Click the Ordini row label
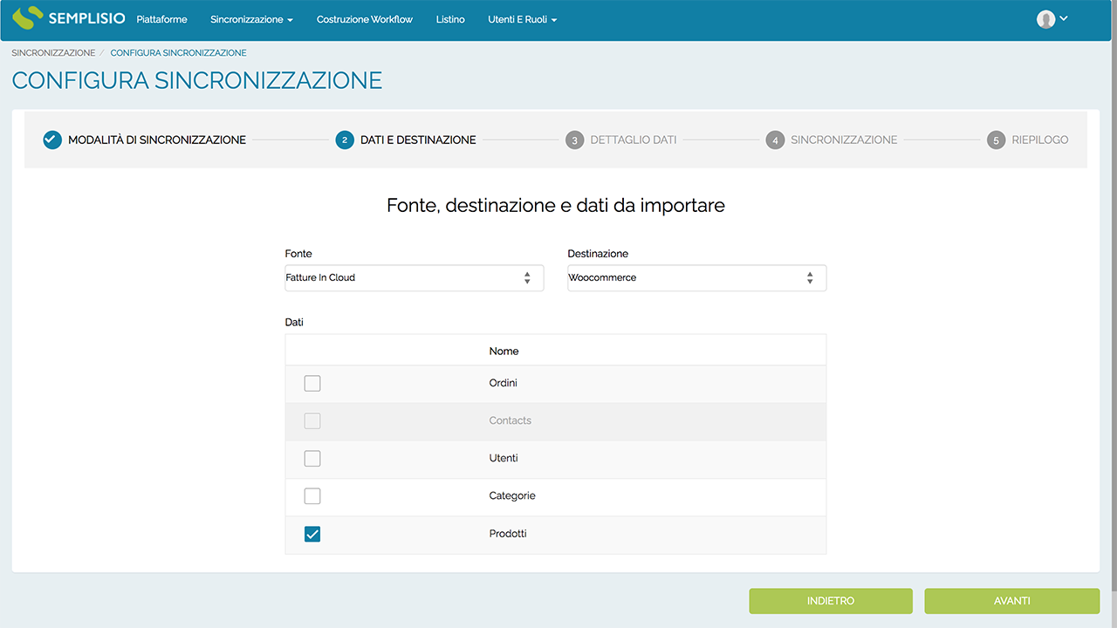The width and height of the screenshot is (1117, 628). (x=504, y=383)
